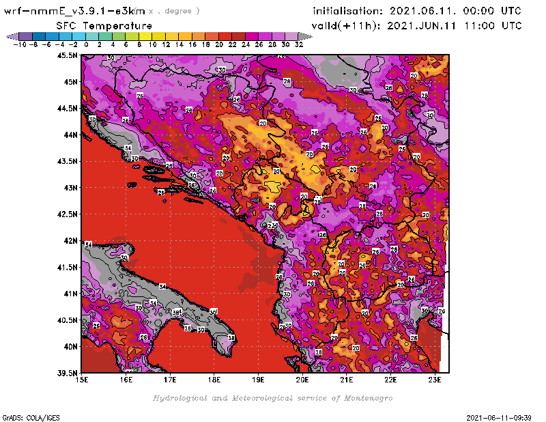Click the 23E longitude label
The image size is (546, 422).
click(x=435, y=380)
